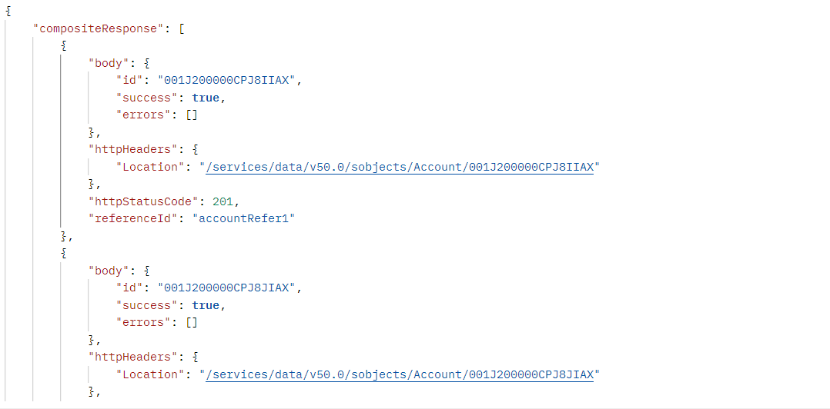830x409 pixels.
Task: Click the "accountRefer1" reference value
Action: coord(246,219)
